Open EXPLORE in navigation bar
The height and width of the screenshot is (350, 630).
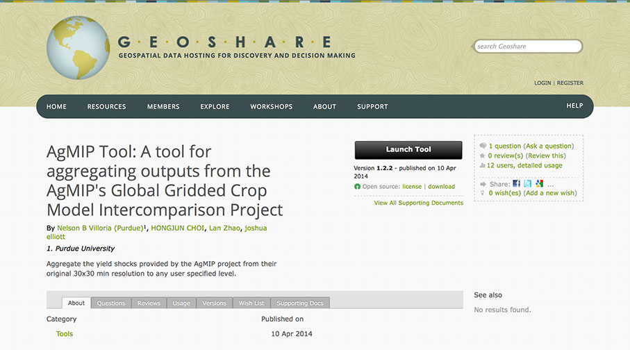[215, 106]
